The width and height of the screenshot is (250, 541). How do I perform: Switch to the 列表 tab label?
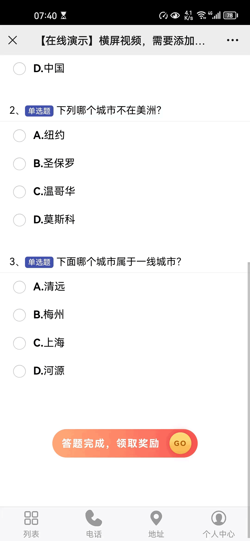click(31, 534)
